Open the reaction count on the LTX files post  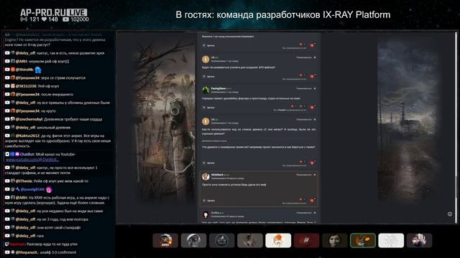point(301,75)
